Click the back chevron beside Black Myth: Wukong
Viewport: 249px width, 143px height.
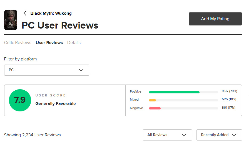tap(25, 13)
